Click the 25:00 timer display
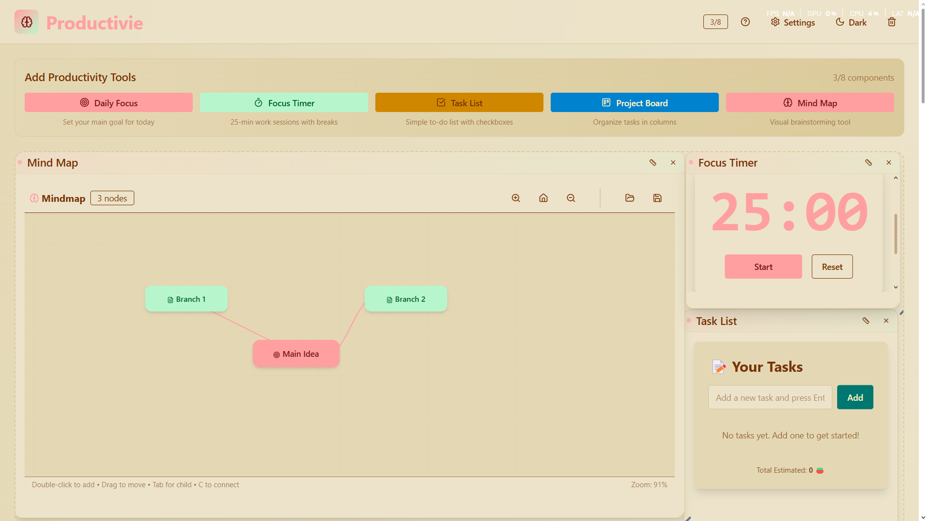This screenshot has width=927, height=521. point(789,212)
